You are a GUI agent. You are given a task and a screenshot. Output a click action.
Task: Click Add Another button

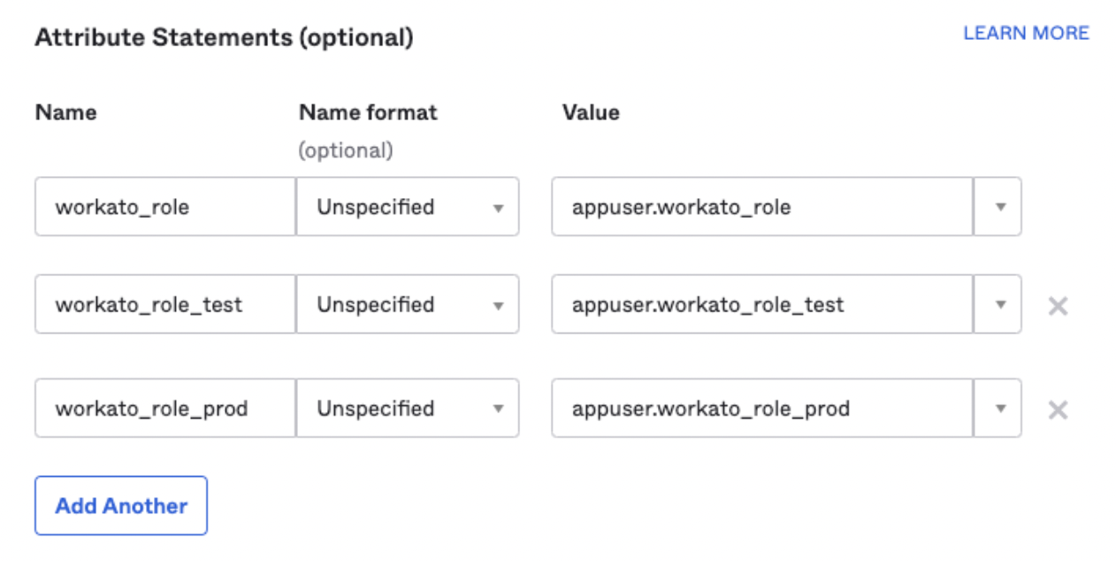(x=121, y=506)
